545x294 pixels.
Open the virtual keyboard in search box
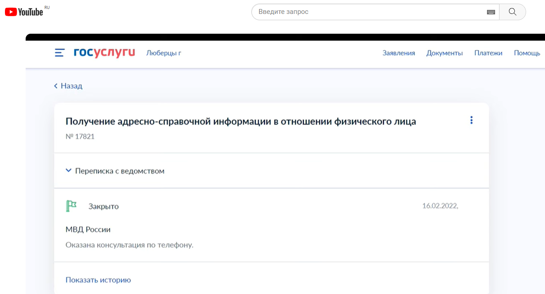click(x=491, y=12)
